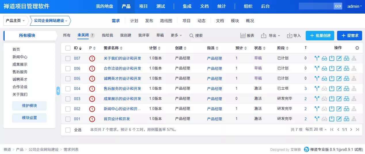Expand the 更多 filter dropdown

[x=176, y=35]
